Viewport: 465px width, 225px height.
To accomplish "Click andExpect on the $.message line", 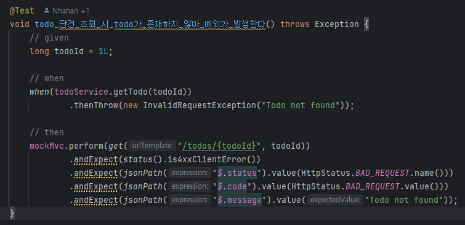I will (x=96, y=200).
